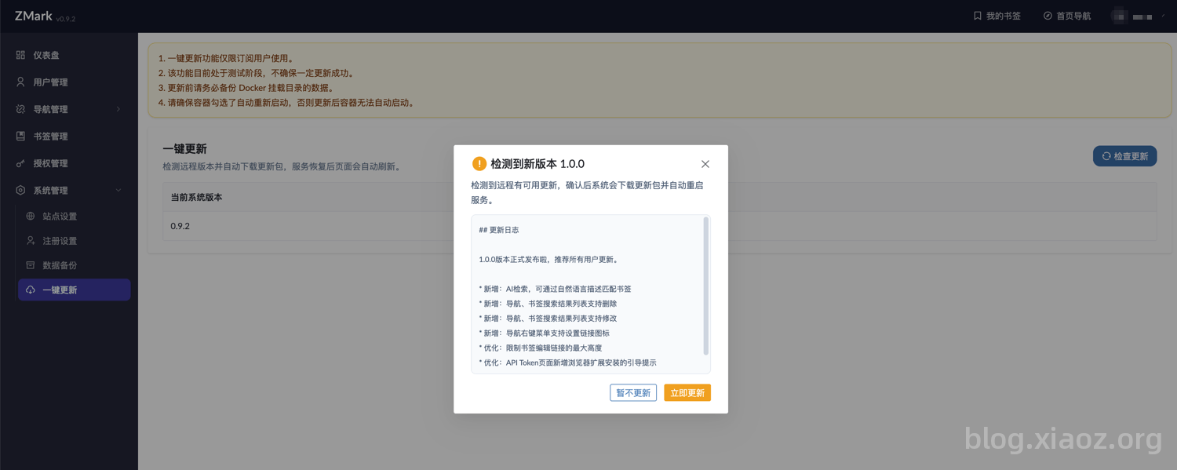Click the 立即更新 button
This screenshot has height=470, width=1177.
pyautogui.click(x=687, y=392)
